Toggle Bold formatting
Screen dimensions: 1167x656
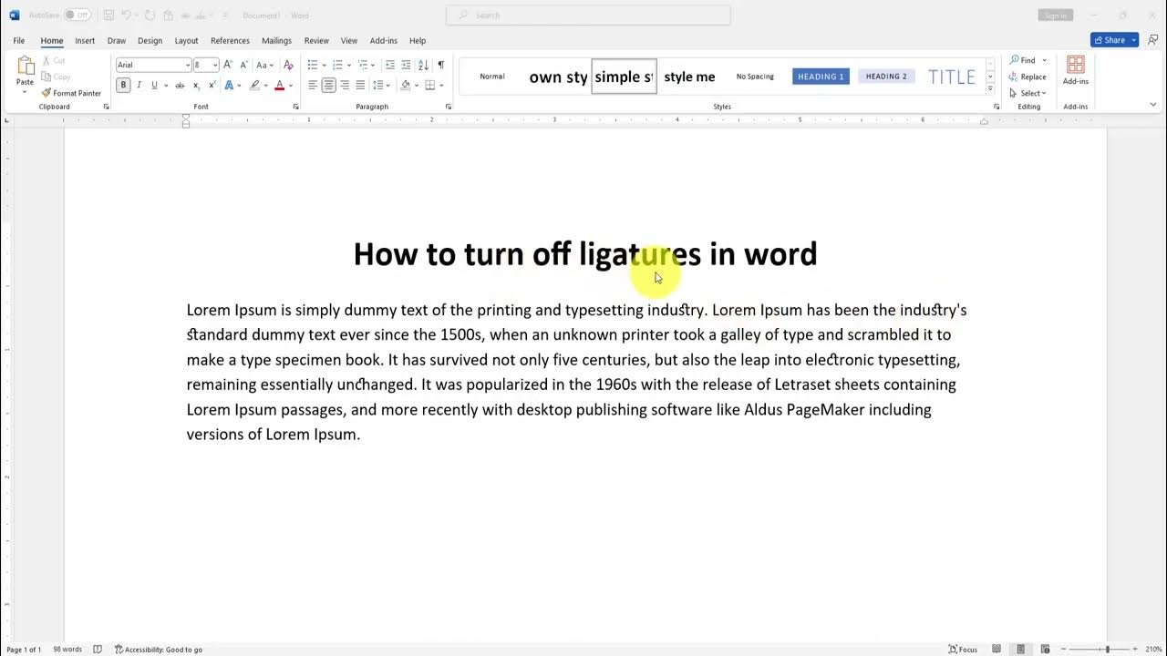coord(123,85)
